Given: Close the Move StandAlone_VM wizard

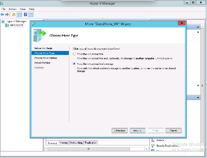Looking at the screenshot, I should click(182, 23).
